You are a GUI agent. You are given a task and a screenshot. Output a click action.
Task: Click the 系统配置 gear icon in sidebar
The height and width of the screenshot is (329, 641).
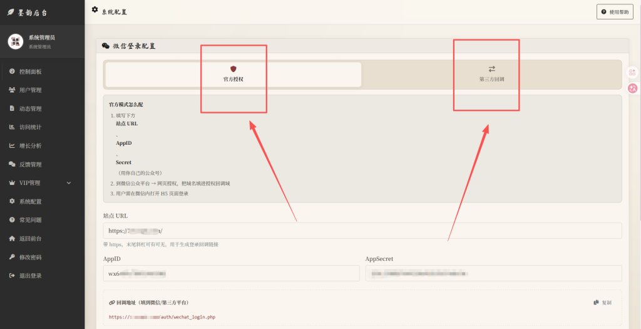[x=12, y=201]
